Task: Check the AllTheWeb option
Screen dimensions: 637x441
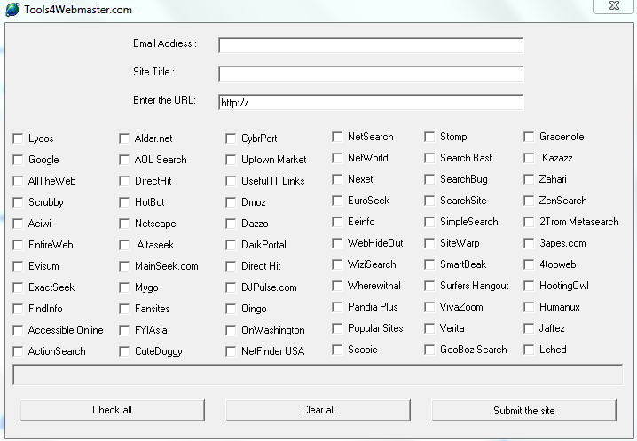Action: (18, 181)
